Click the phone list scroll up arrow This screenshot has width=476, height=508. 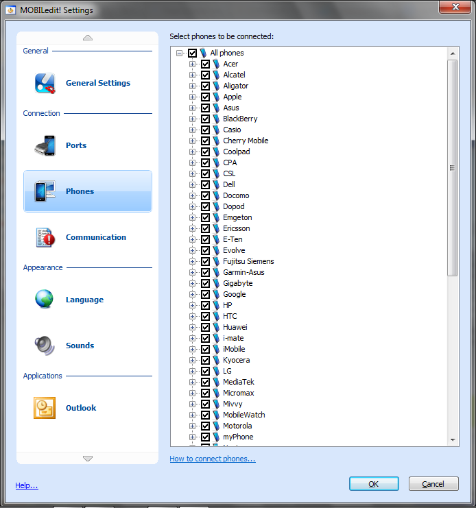click(453, 53)
